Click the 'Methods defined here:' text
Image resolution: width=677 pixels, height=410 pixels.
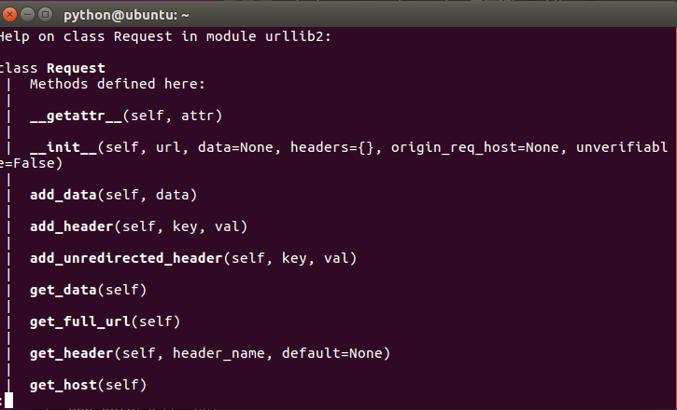pyautogui.click(x=117, y=84)
